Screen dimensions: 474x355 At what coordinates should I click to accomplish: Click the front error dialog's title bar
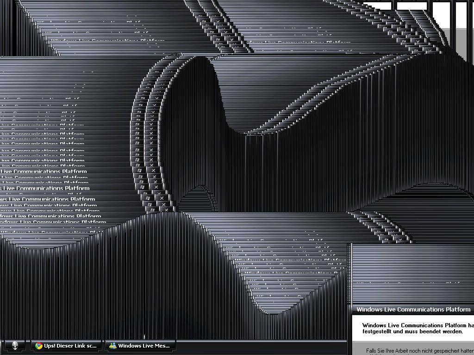[x=413, y=310]
